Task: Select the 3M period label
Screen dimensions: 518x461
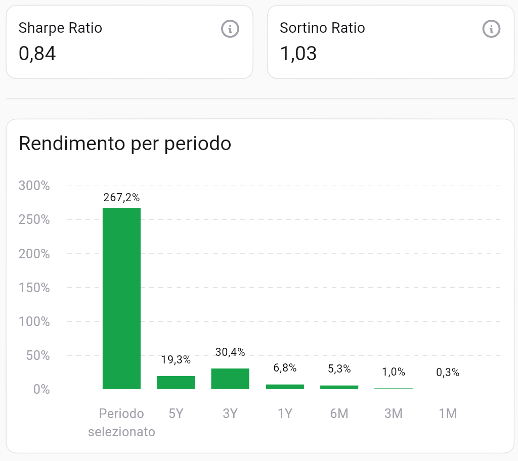Action: [x=394, y=413]
